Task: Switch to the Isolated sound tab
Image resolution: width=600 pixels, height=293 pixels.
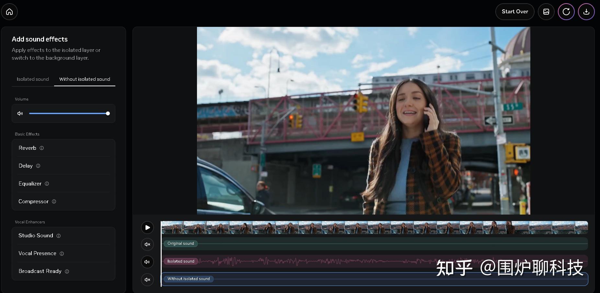Action: pyautogui.click(x=32, y=79)
